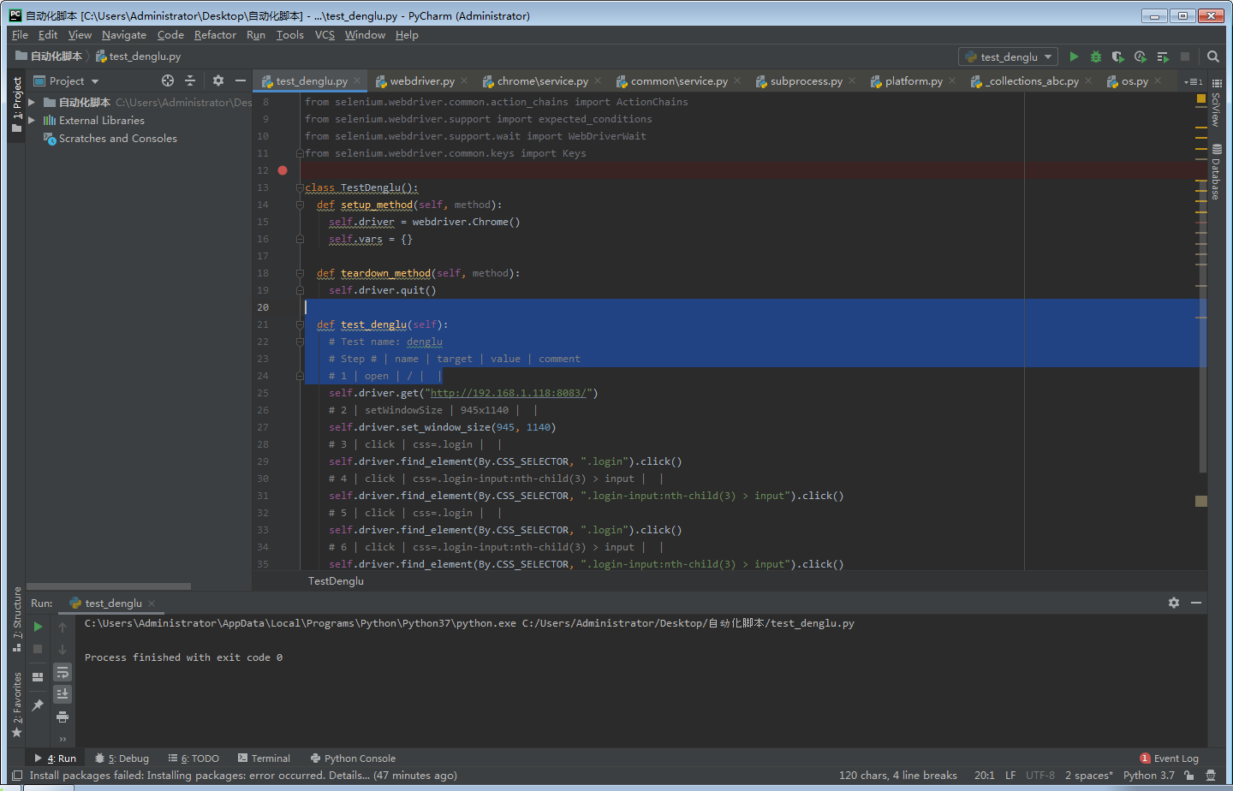1233x791 pixels.
Task: Click the UTF-8 encoding in status bar
Action: pyautogui.click(x=1040, y=776)
